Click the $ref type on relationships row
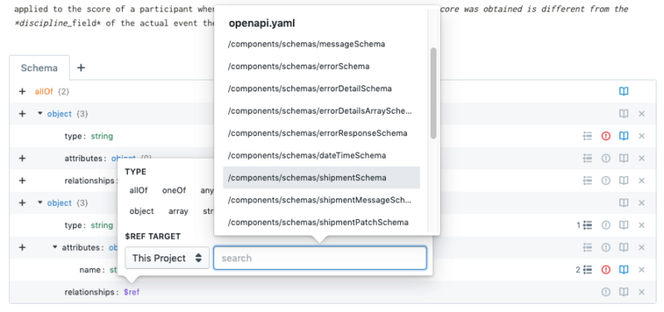The width and height of the screenshot is (664, 312). coord(132,292)
